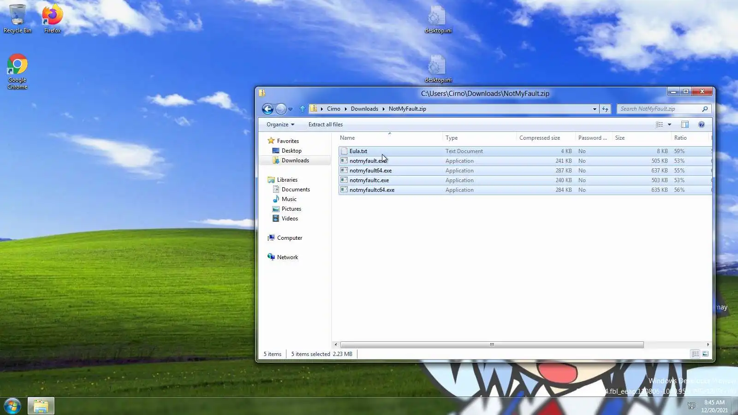This screenshot has height=415, width=738.
Task: Refresh the NotMyFault.zip folder view
Action: click(x=605, y=109)
